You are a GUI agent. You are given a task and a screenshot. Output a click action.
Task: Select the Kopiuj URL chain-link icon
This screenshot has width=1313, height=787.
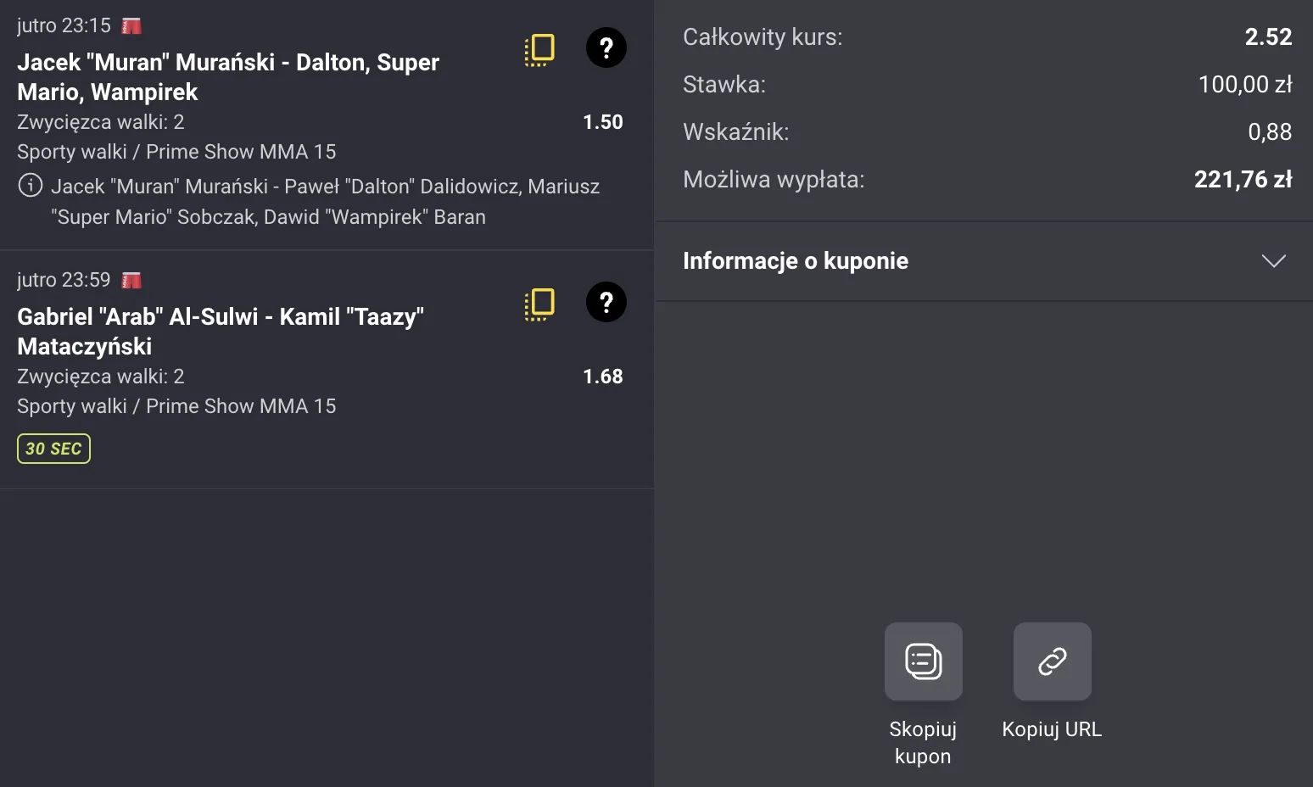(1052, 661)
